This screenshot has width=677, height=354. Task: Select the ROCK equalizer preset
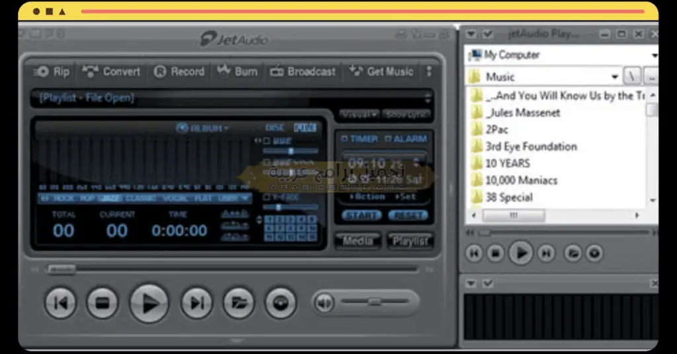63,198
